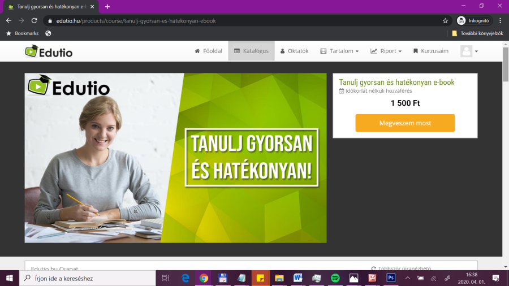This screenshot has height=286, width=509.
Task: Click the address bar URL
Action: pos(136,21)
